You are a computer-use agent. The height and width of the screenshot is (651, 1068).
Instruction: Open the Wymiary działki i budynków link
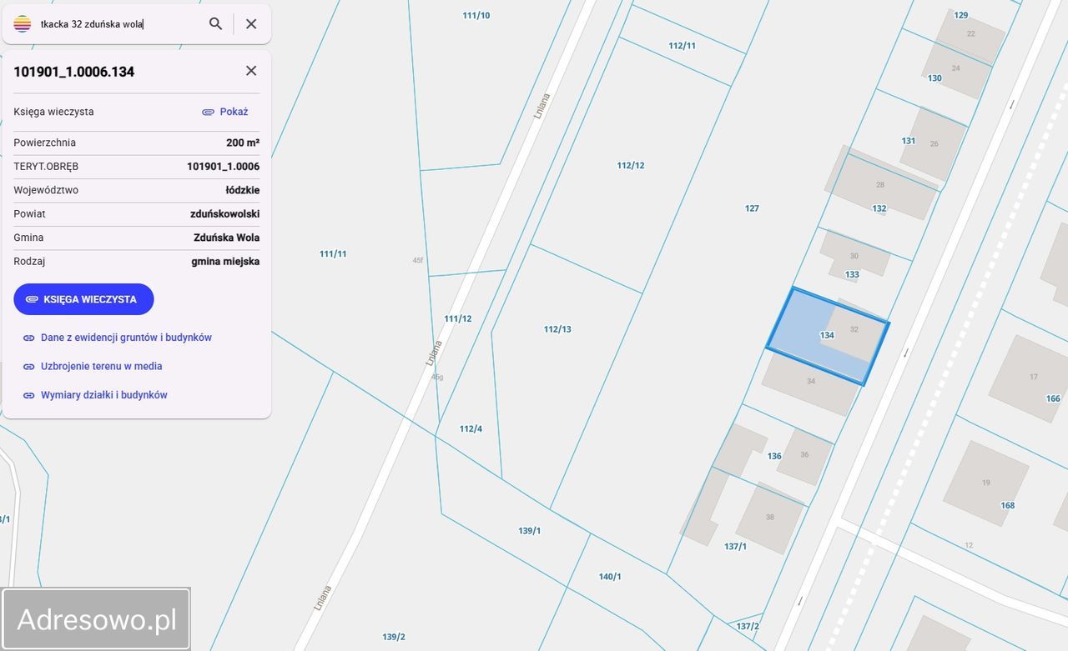pyautogui.click(x=103, y=395)
